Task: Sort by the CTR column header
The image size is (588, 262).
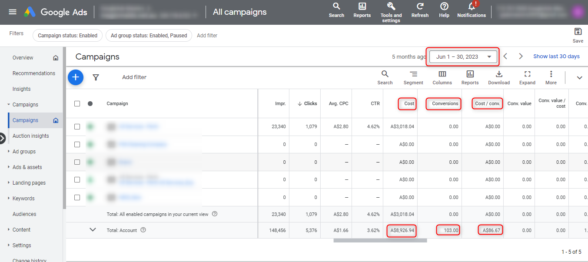Action: coord(375,103)
